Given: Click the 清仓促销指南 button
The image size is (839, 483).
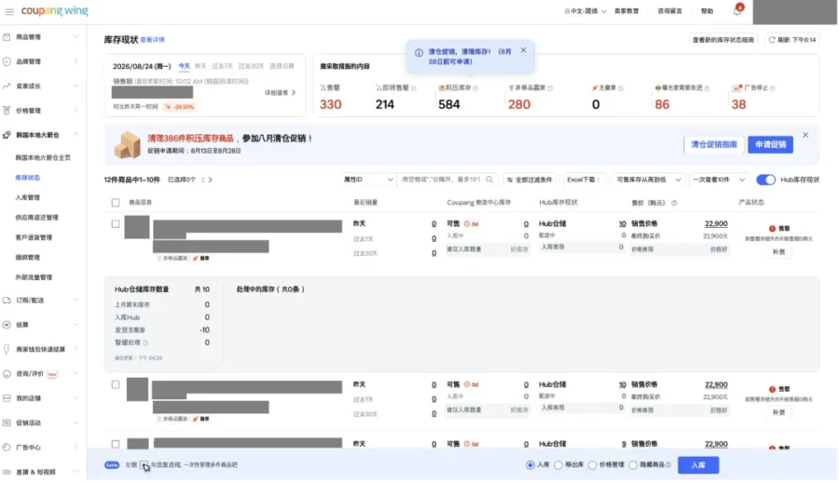Looking at the screenshot, I should click(x=714, y=145).
